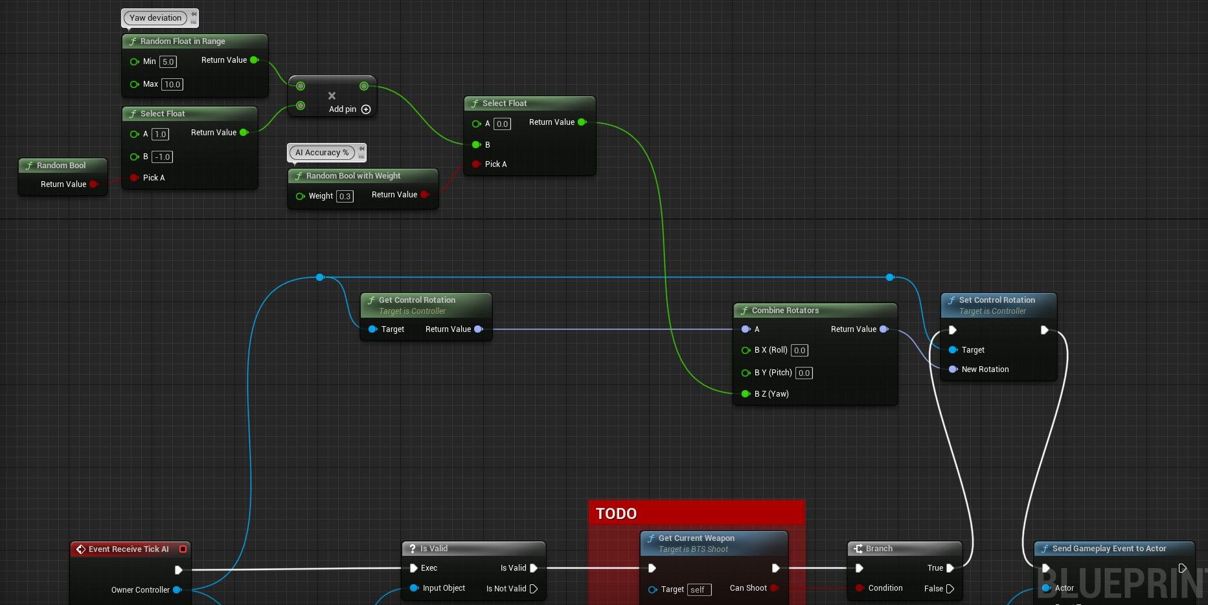Click the Target self field on Get Current Weapon
Screen dimensions: 1208x605
[698, 589]
